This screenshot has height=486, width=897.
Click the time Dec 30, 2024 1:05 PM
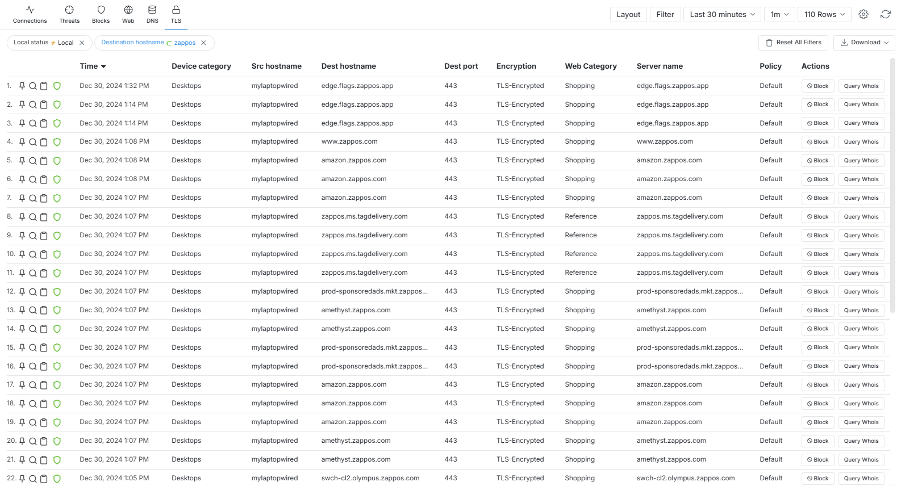click(114, 478)
